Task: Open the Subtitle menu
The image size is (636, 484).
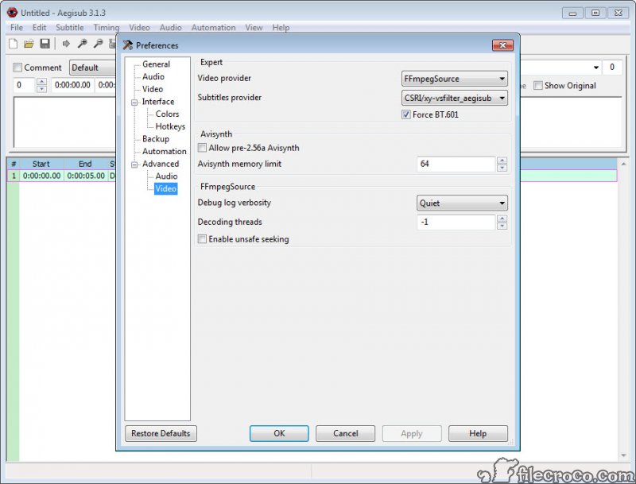Action: click(70, 28)
